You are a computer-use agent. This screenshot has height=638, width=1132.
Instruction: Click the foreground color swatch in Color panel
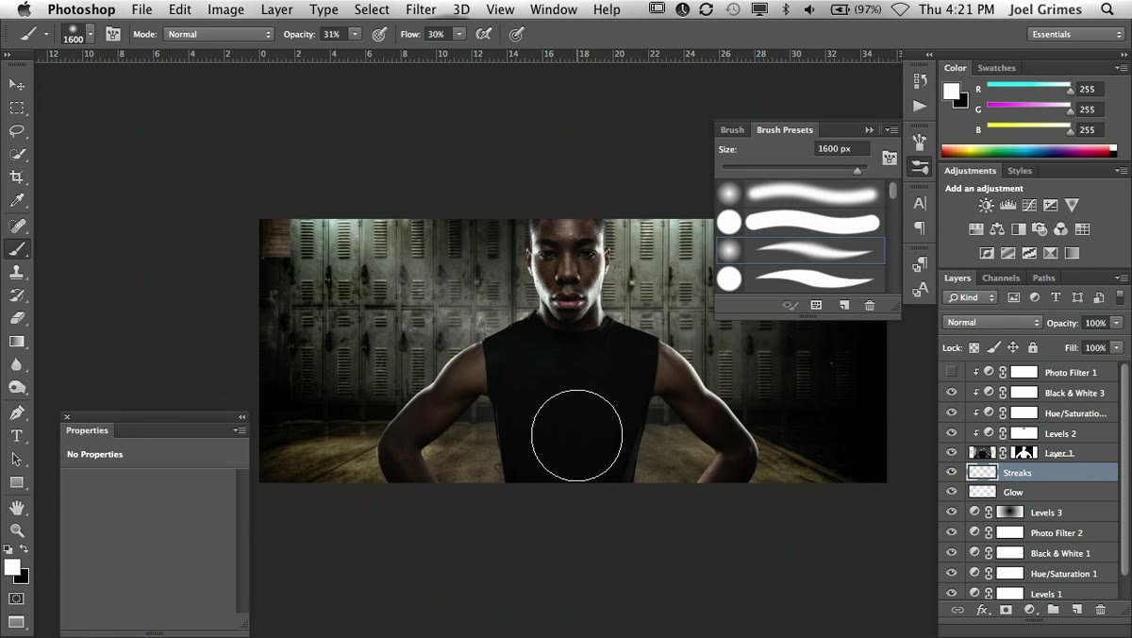pyautogui.click(x=951, y=91)
